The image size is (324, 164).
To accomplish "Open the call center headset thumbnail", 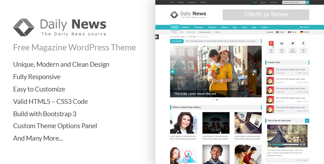I will (x=248, y=154).
